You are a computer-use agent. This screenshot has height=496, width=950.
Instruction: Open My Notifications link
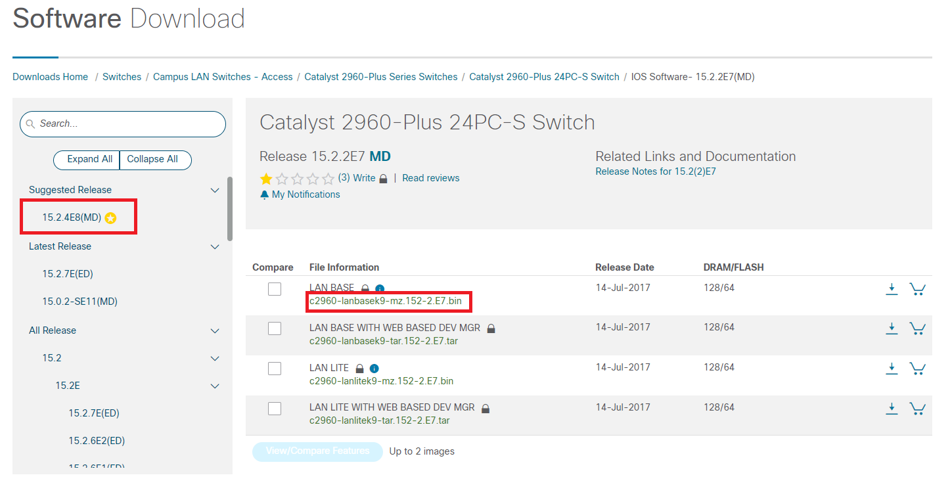tap(306, 194)
